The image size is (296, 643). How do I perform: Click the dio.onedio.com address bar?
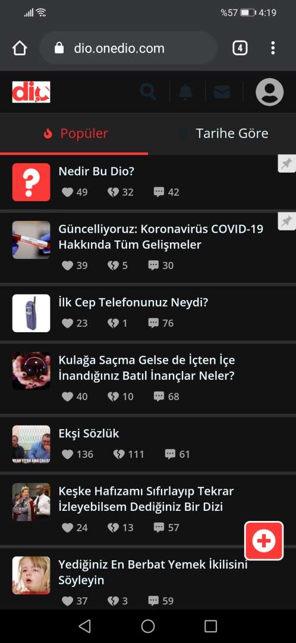tap(128, 48)
